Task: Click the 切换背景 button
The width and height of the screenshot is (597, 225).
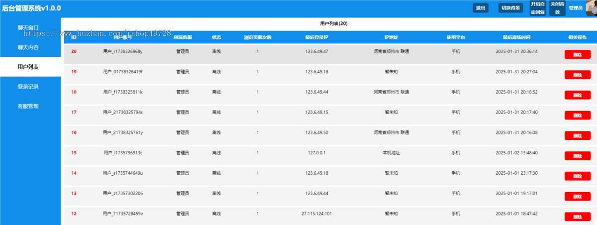Action: pos(511,8)
